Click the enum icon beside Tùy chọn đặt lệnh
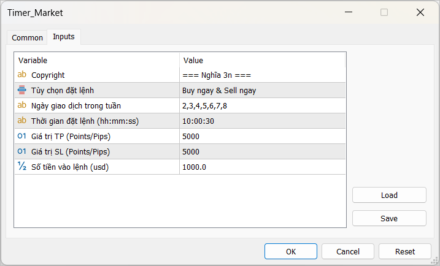440x266 pixels. 22,90
